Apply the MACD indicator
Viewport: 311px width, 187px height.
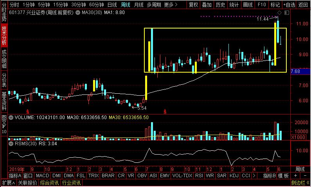click(x=43, y=176)
